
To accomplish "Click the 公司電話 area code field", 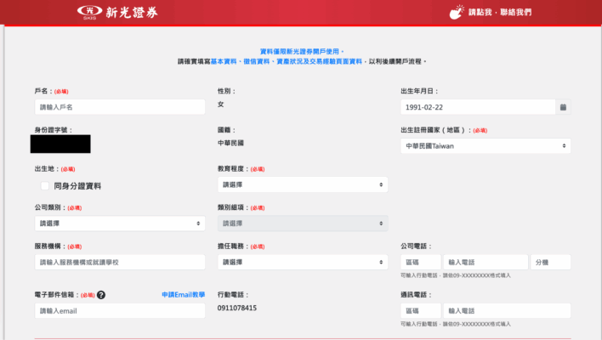I will click(x=421, y=262).
